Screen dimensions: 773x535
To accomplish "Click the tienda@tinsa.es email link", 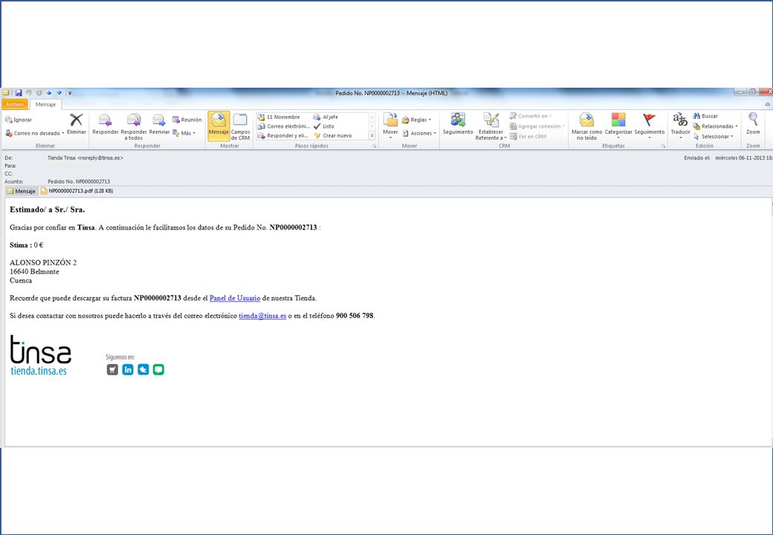I will (262, 316).
